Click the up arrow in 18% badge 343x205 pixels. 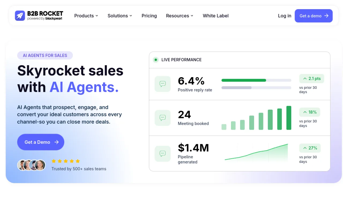pyautogui.click(x=305, y=112)
